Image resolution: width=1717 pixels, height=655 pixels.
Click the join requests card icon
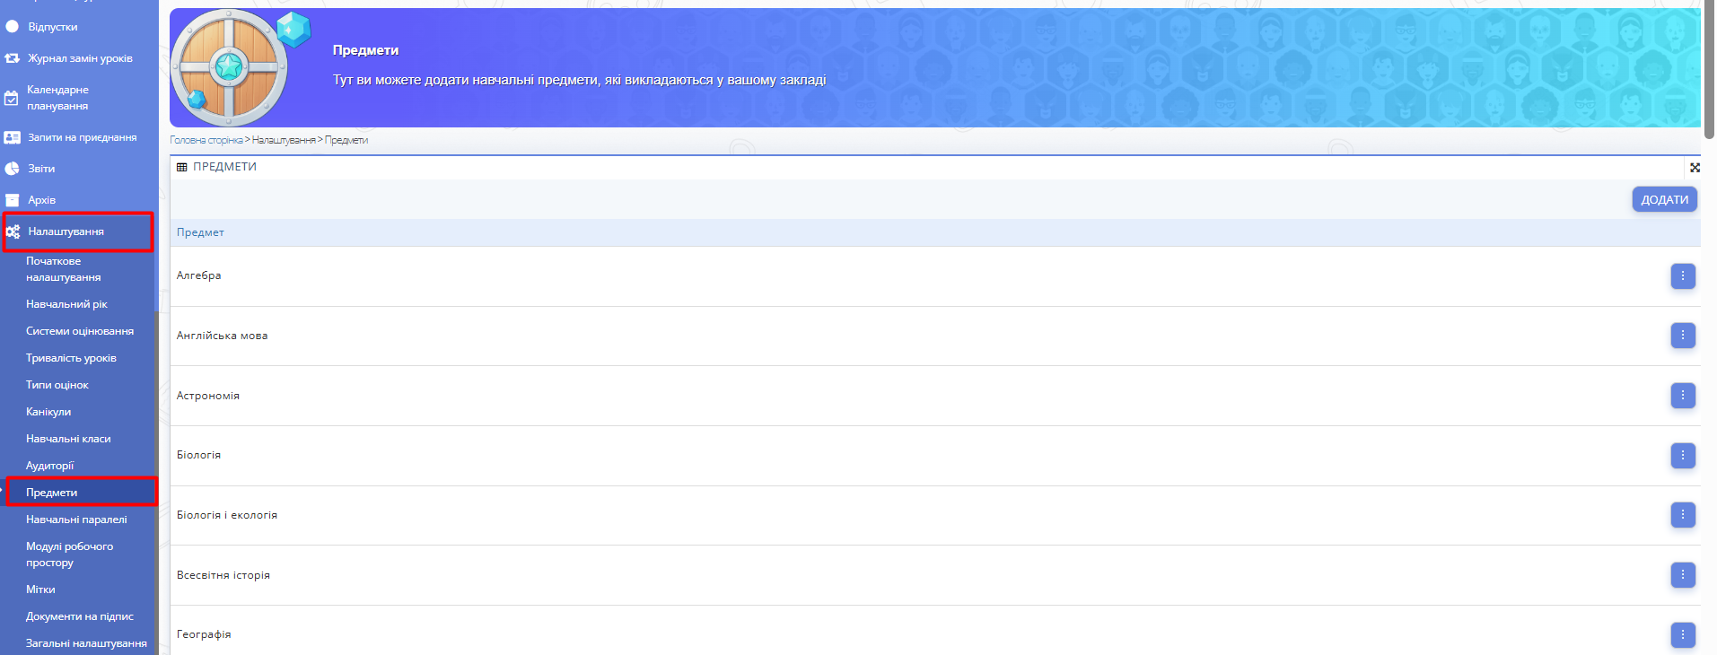coord(12,137)
